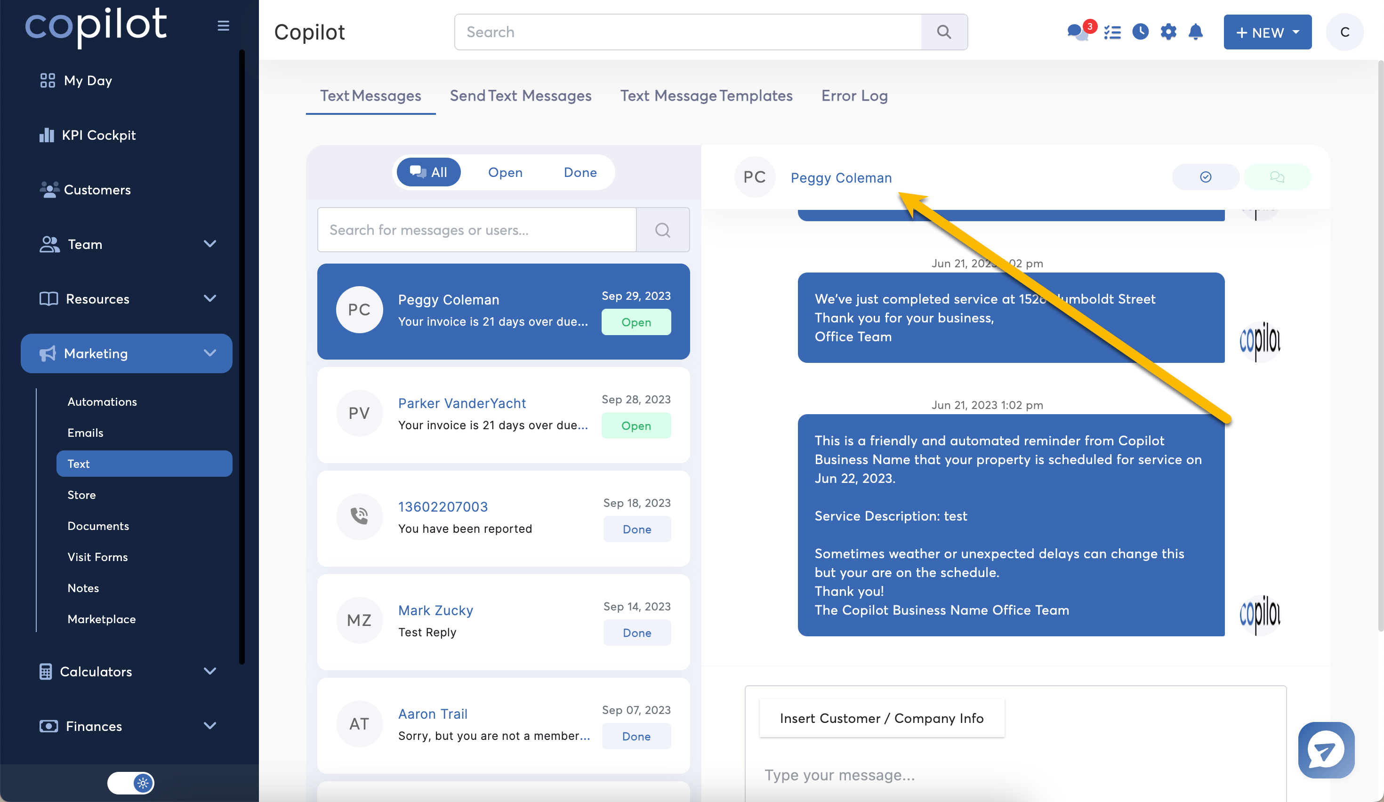Switch to Text Message Templates tab
Viewport: 1384px width, 802px height.
click(x=706, y=96)
